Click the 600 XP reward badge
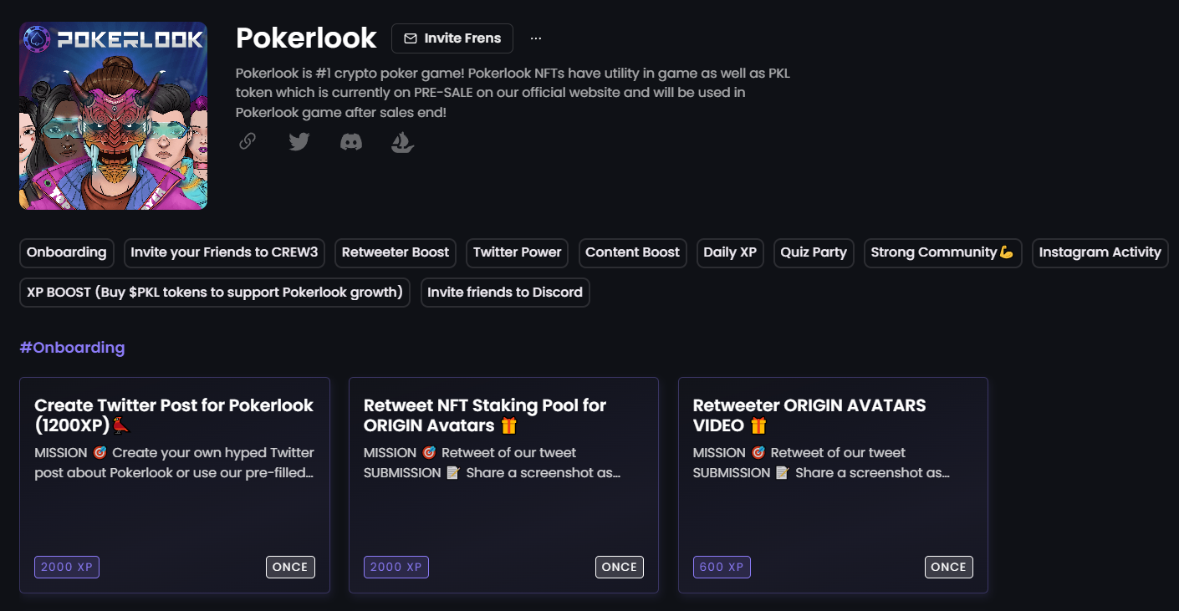This screenshot has width=1179, height=611. (722, 567)
